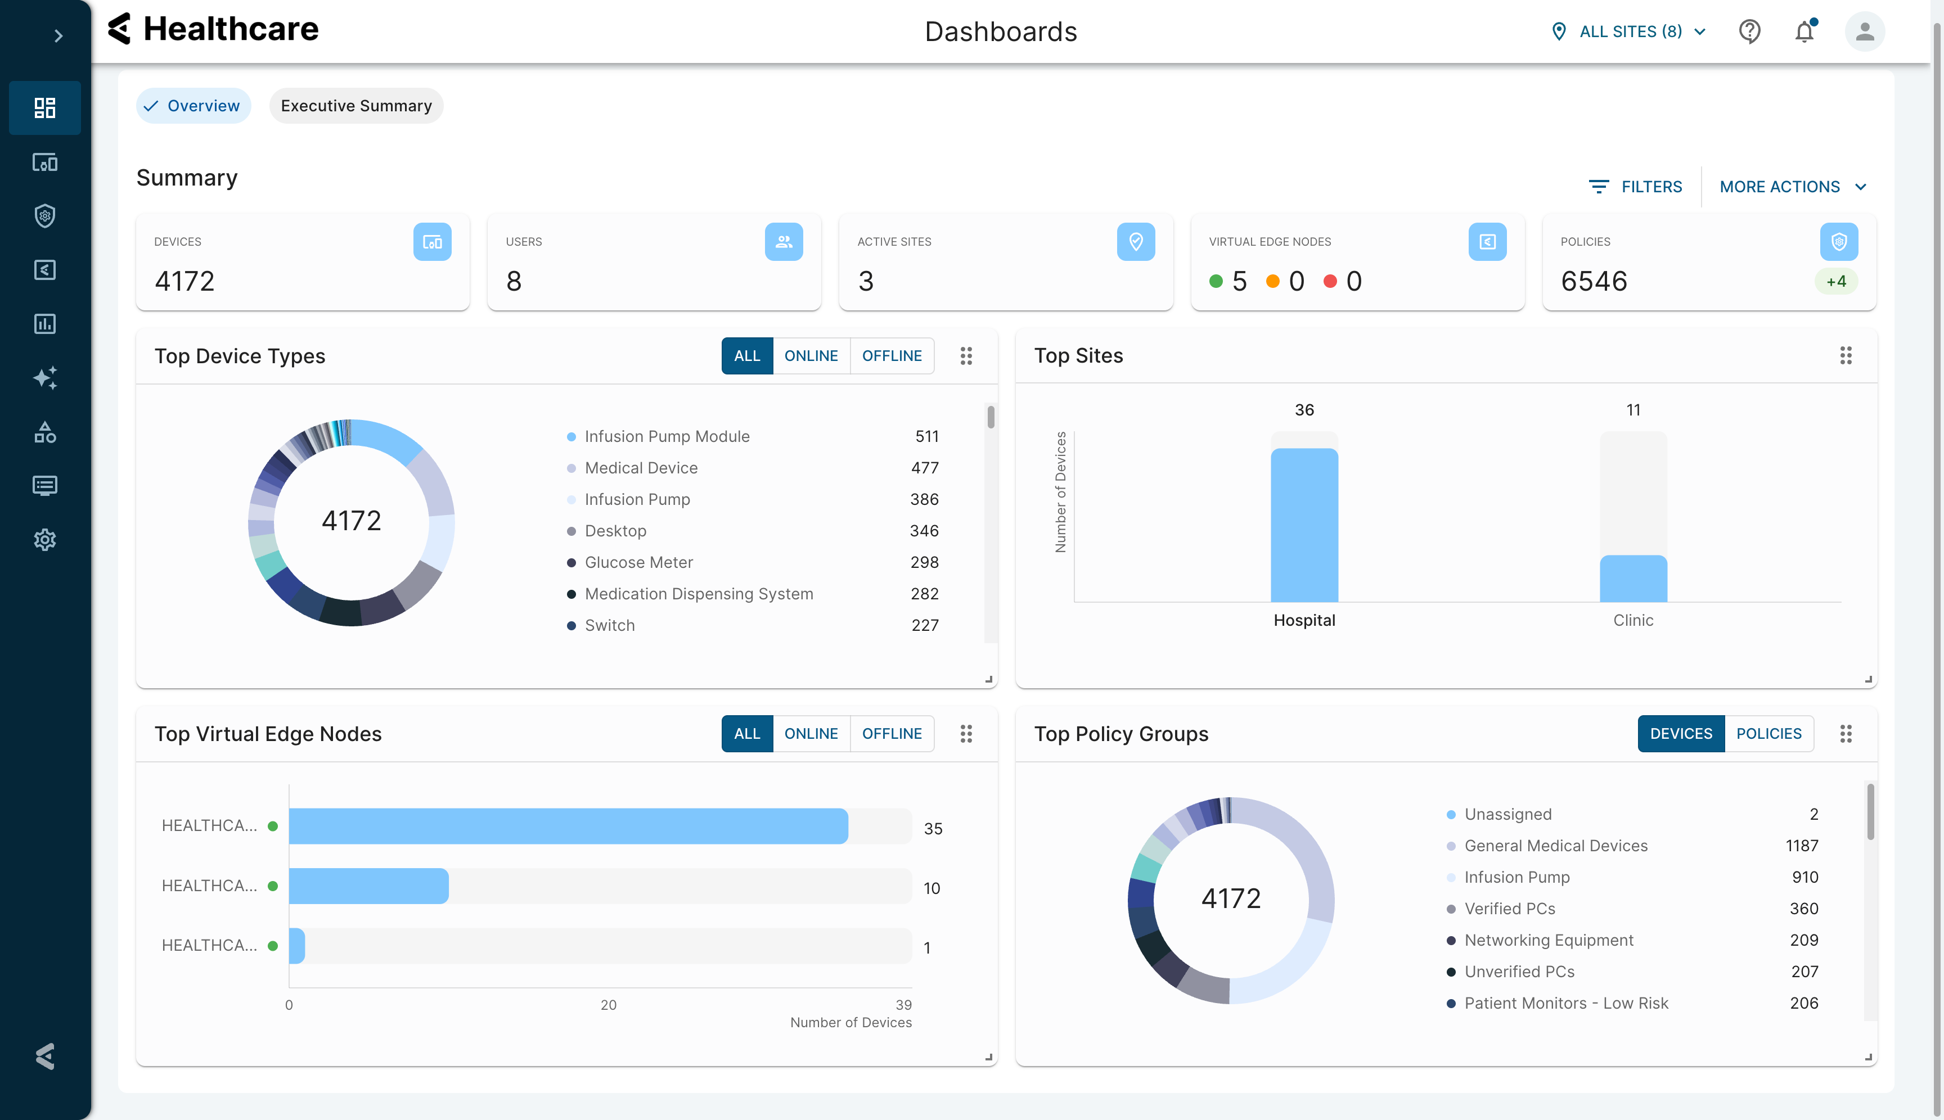Open the notifications bell
Screen dimensions: 1944x1120
[1804, 31]
